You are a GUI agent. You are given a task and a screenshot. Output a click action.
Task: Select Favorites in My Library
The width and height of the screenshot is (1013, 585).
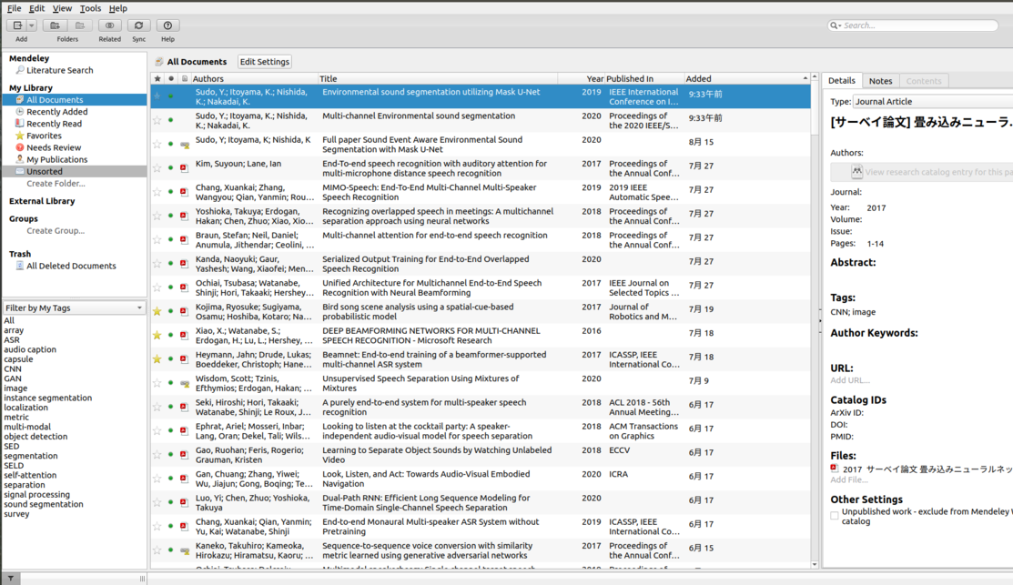pyautogui.click(x=44, y=136)
